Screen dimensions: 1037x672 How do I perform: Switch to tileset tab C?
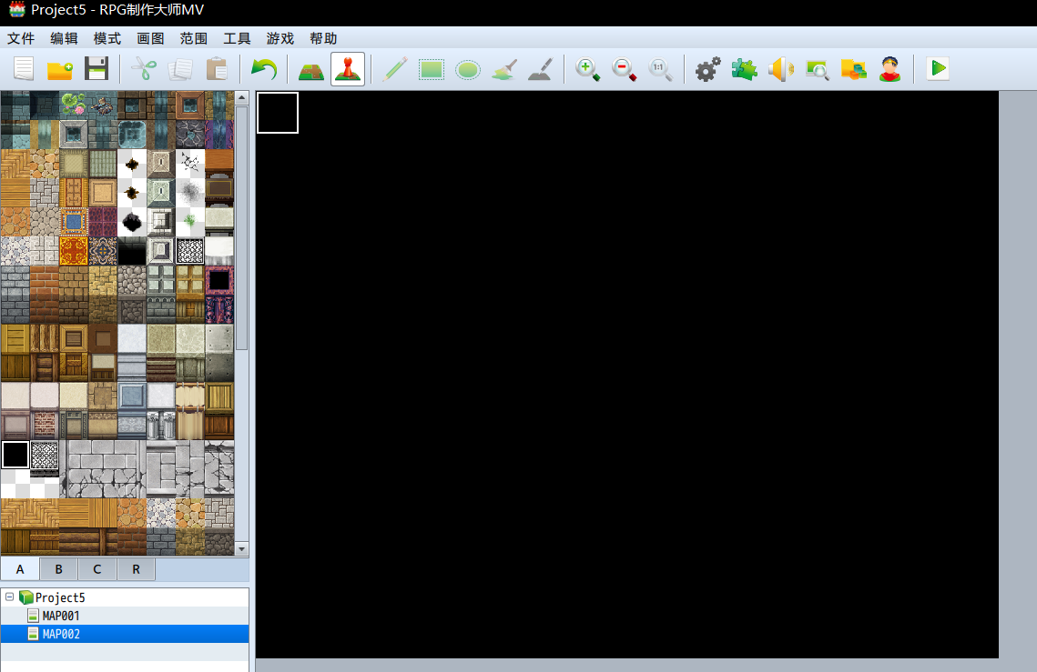click(x=97, y=569)
